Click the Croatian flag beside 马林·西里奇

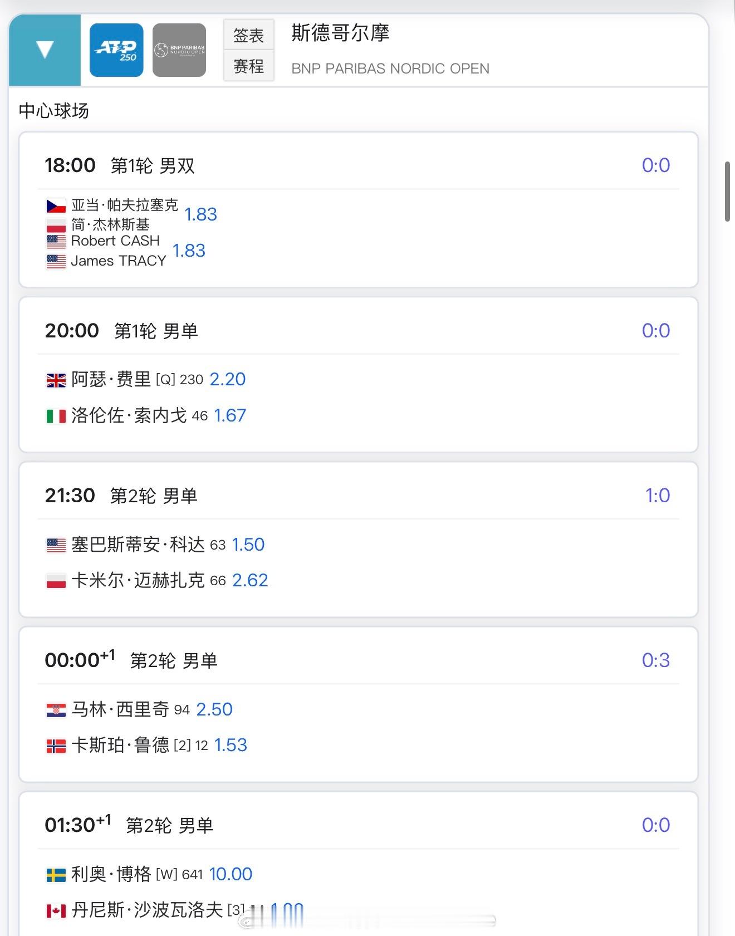coord(56,710)
